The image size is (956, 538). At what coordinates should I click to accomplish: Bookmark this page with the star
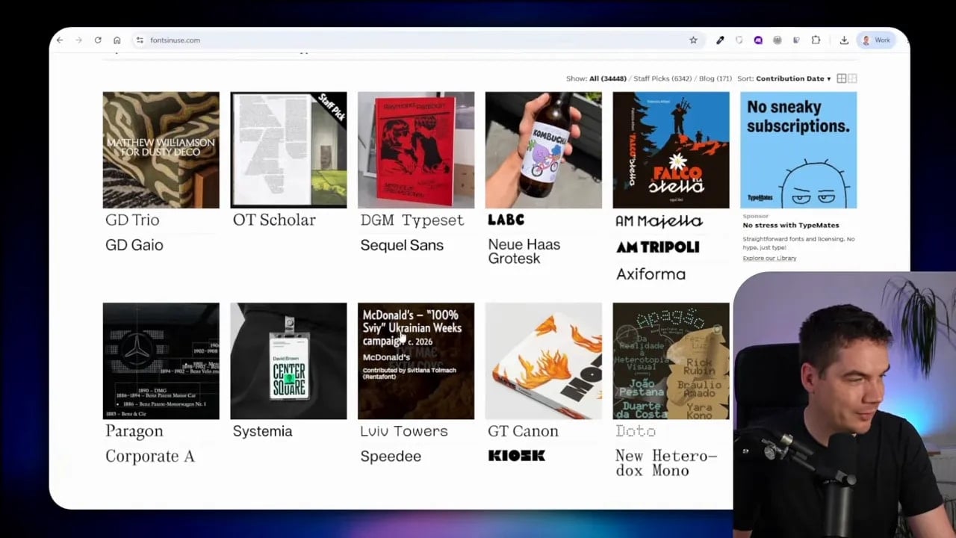click(693, 40)
